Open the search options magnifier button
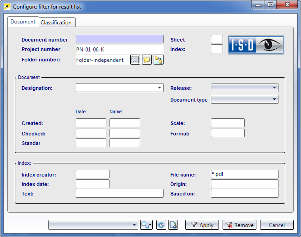The image size is (301, 237). 146,225
